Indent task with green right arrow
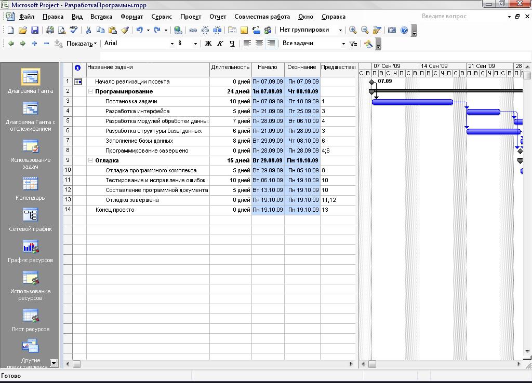Image resolution: width=532 pixels, height=383 pixels. pos(23,44)
